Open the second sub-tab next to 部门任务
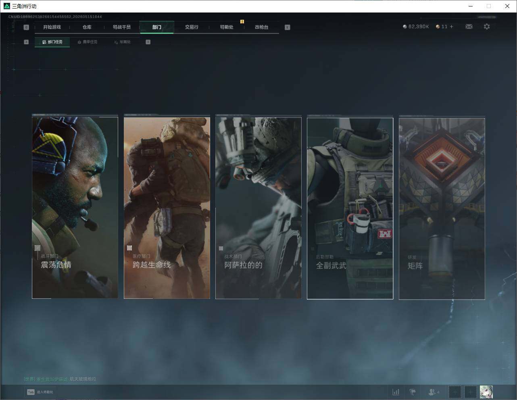The height and width of the screenshot is (400, 517). [x=88, y=42]
